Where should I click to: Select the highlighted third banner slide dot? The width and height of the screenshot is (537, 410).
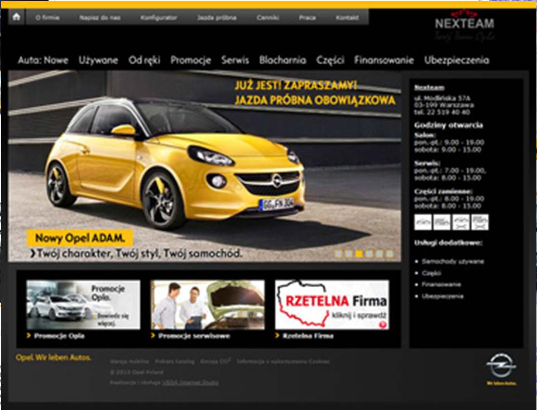[x=359, y=254]
